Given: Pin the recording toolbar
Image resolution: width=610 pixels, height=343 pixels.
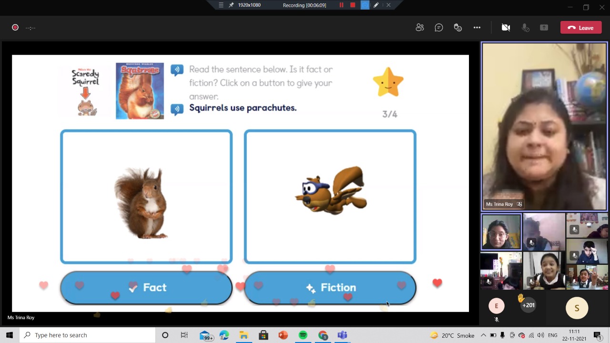Looking at the screenshot, I should click(x=231, y=5).
